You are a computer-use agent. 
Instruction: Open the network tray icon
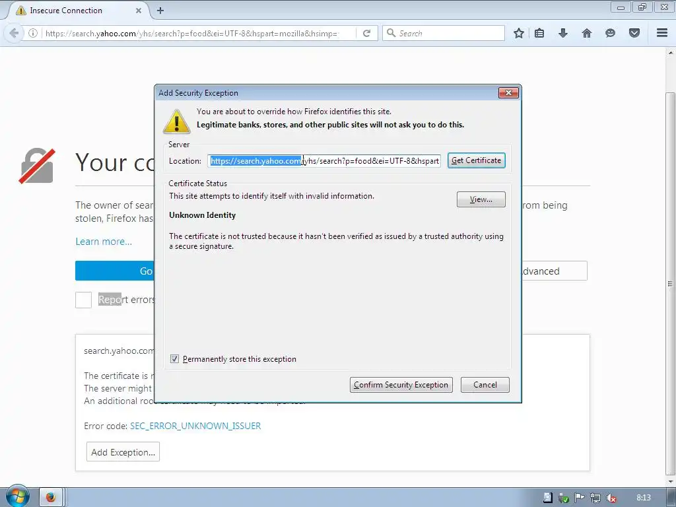tap(595, 498)
